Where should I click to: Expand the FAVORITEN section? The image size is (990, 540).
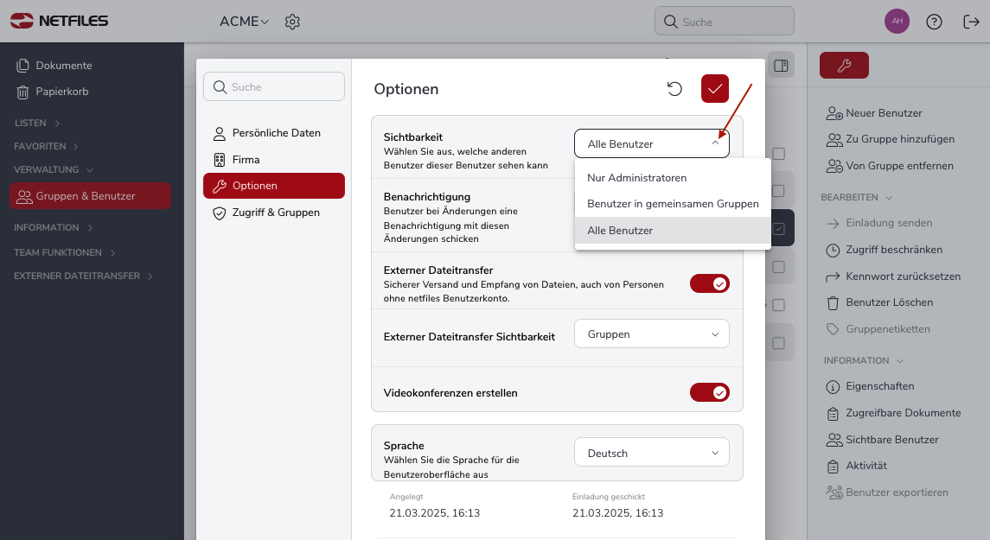tap(46, 146)
